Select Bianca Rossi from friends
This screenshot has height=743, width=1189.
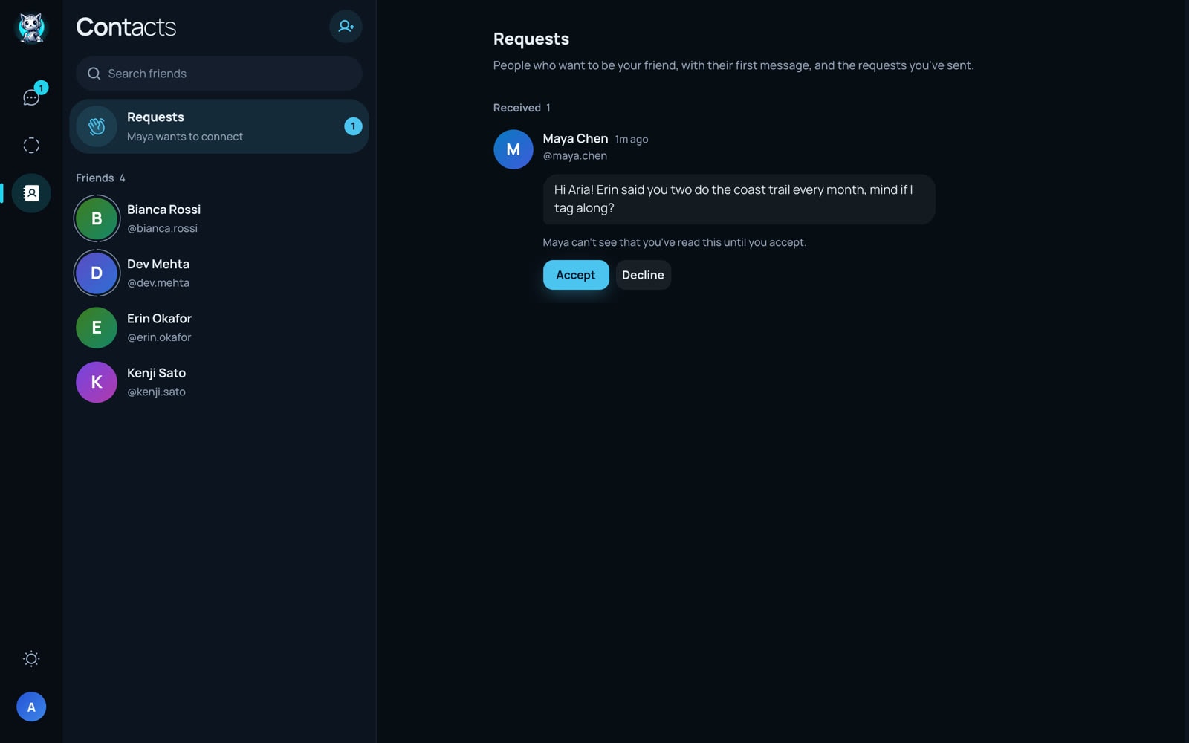(219, 218)
